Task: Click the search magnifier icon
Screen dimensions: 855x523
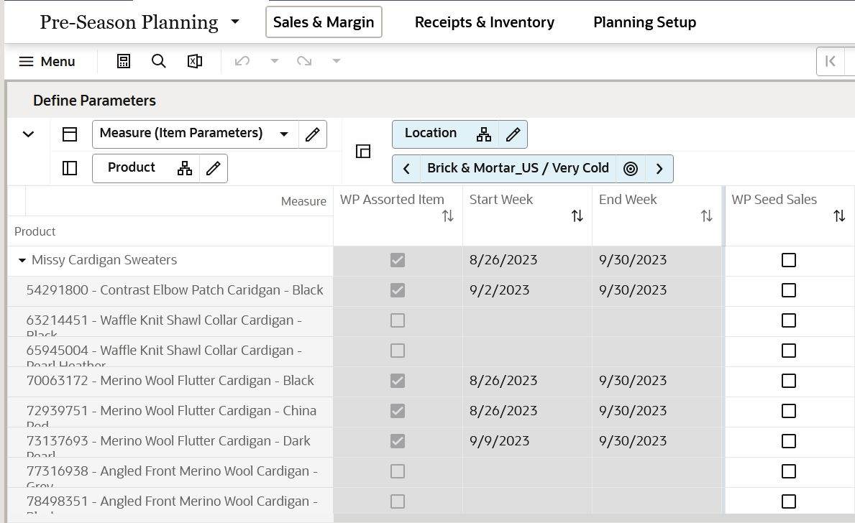Action: point(159,61)
